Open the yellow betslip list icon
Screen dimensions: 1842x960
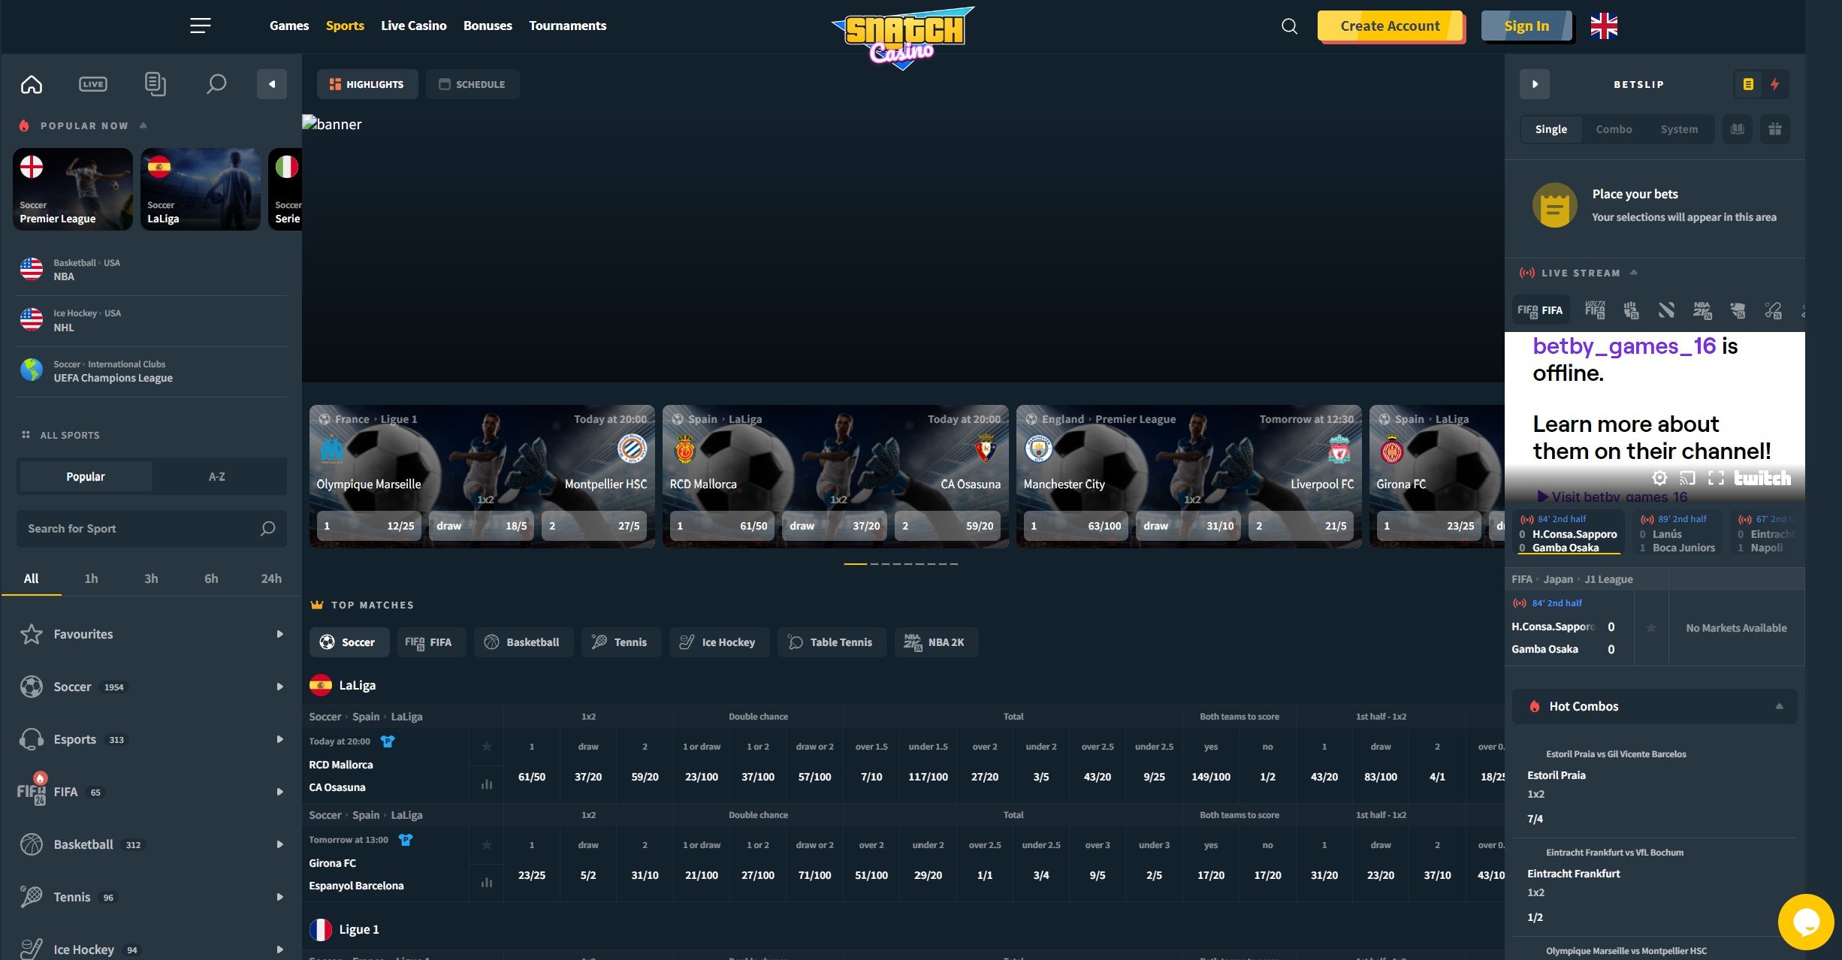pos(1748,84)
